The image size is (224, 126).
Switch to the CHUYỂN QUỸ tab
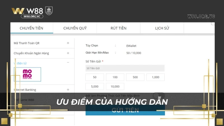(75, 28)
